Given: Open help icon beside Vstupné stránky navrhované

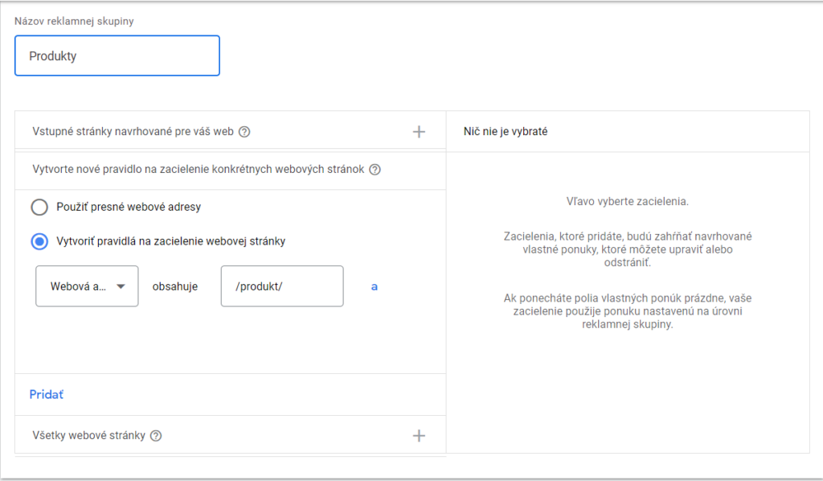Looking at the screenshot, I should point(244,132).
